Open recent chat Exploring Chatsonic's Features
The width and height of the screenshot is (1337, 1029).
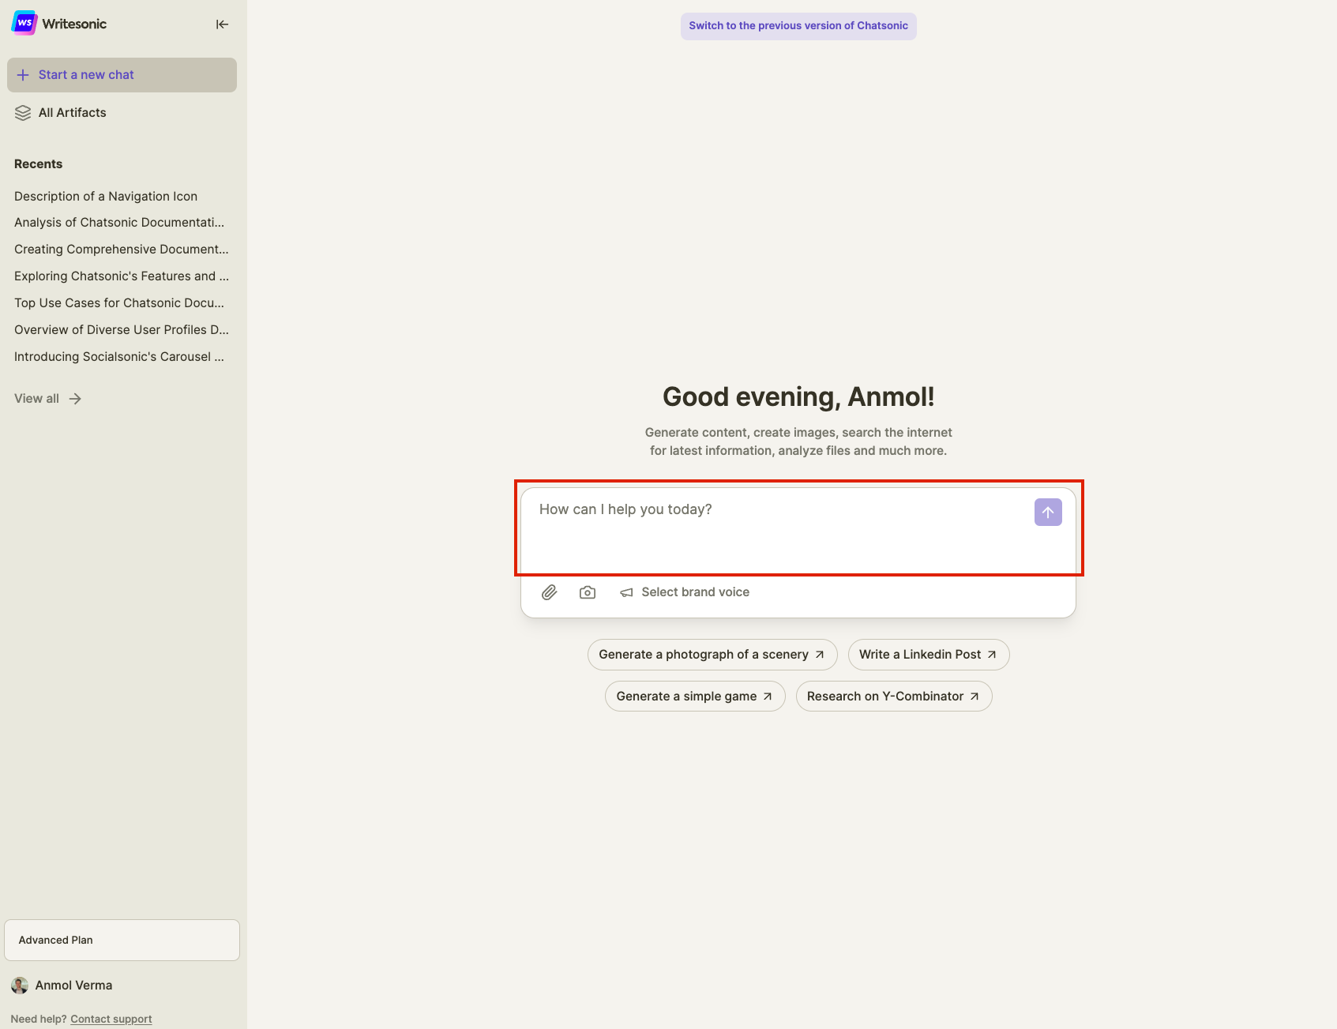[122, 276]
